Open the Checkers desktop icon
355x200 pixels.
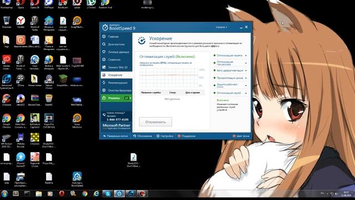(34, 139)
